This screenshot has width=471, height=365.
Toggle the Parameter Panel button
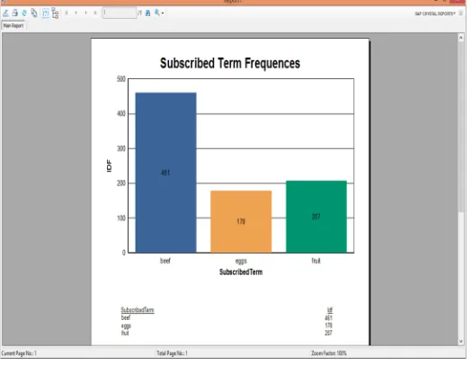tap(45, 13)
